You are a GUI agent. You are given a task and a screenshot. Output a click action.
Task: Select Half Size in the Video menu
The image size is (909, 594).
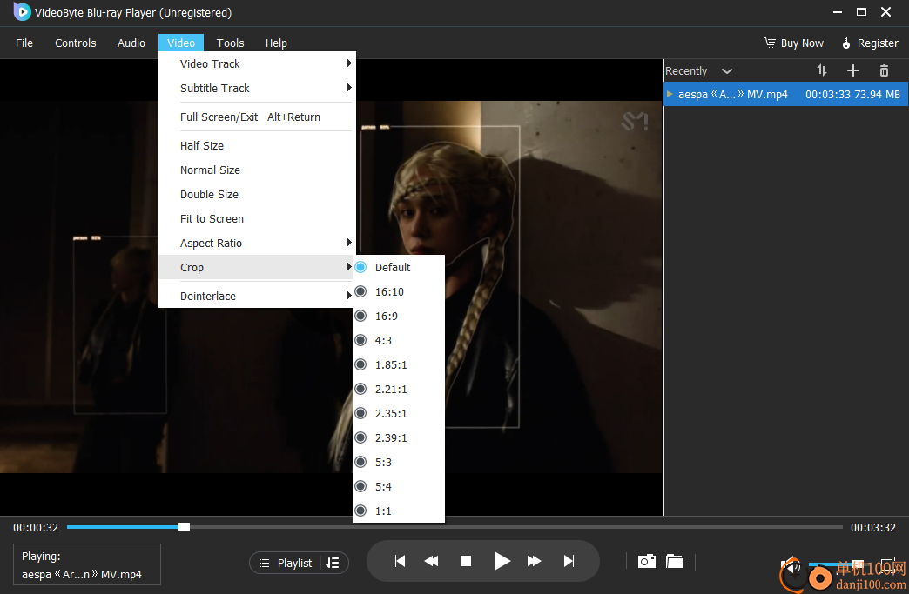pos(257,146)
